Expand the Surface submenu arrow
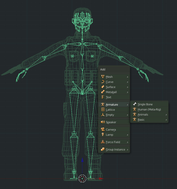 point(128,87)
